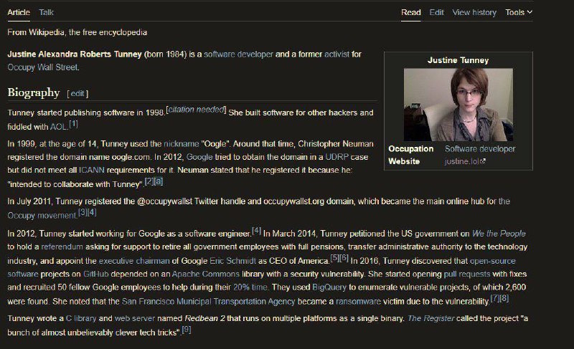Viewport: 574px width, 349px height.
Task: Follow the Occupy Wall Street link
Action: (42, 67)
